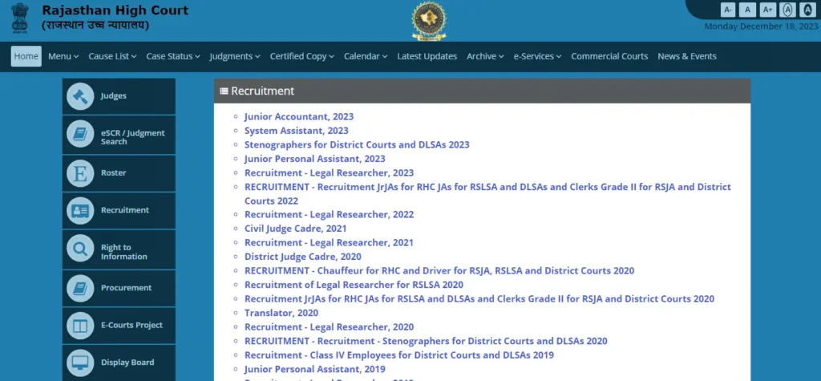Open Translator, 2020 link
Screen dimensions: 821x381
click(x=281, y=314)
